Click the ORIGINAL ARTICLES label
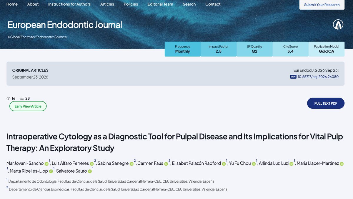The width and height of the screenshot is (353, 199). (x=30, y=70)
